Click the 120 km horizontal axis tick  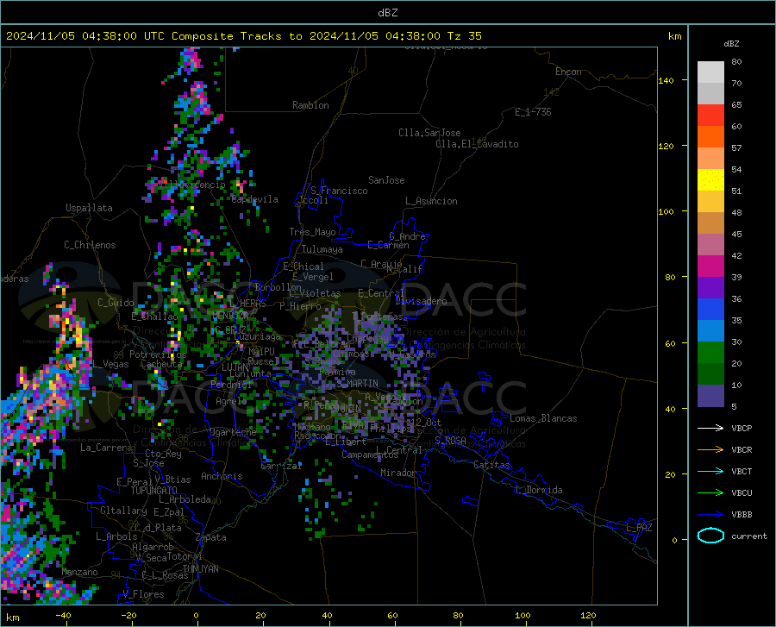coord(588,615)
